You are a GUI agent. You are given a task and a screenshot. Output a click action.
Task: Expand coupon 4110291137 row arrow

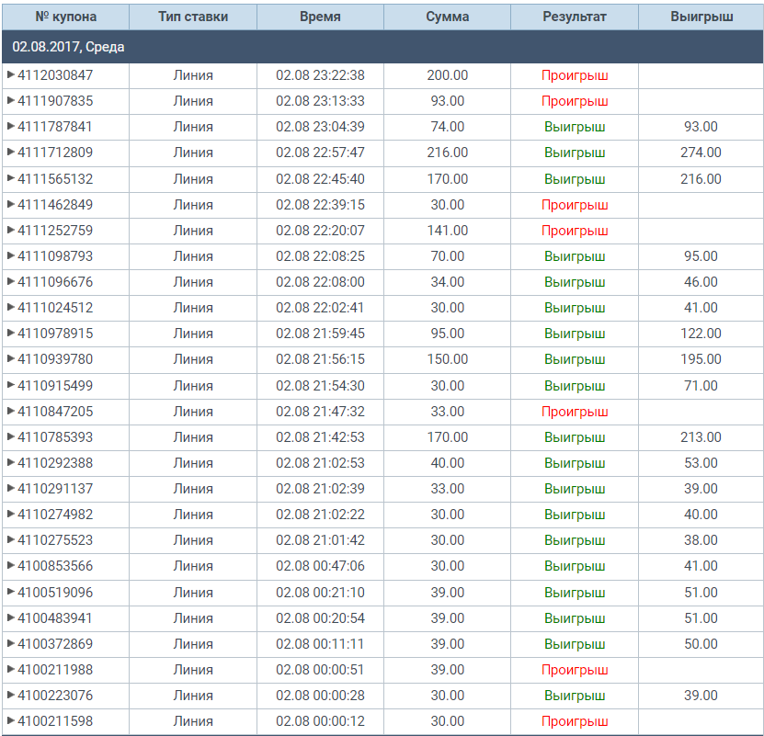pyautogui.click(x=11, y=489)
